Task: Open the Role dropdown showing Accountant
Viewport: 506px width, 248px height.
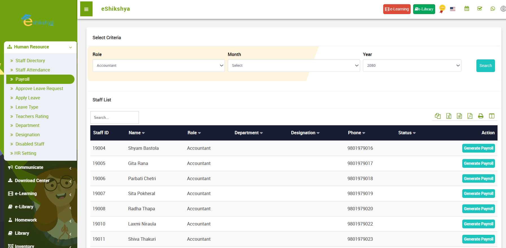Action: [x=159, y=66]
